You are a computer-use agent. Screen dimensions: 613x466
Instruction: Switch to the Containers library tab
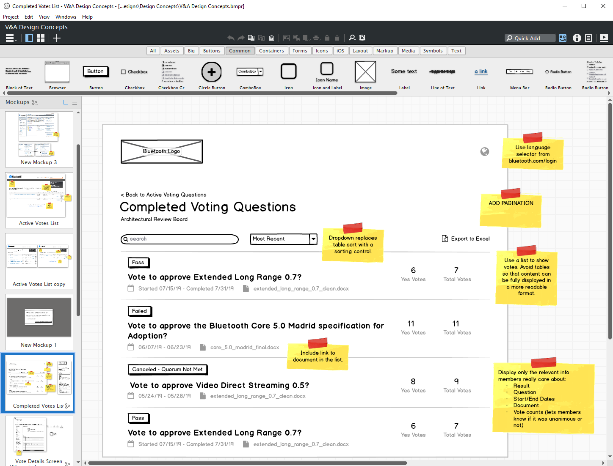coord(271,51)
